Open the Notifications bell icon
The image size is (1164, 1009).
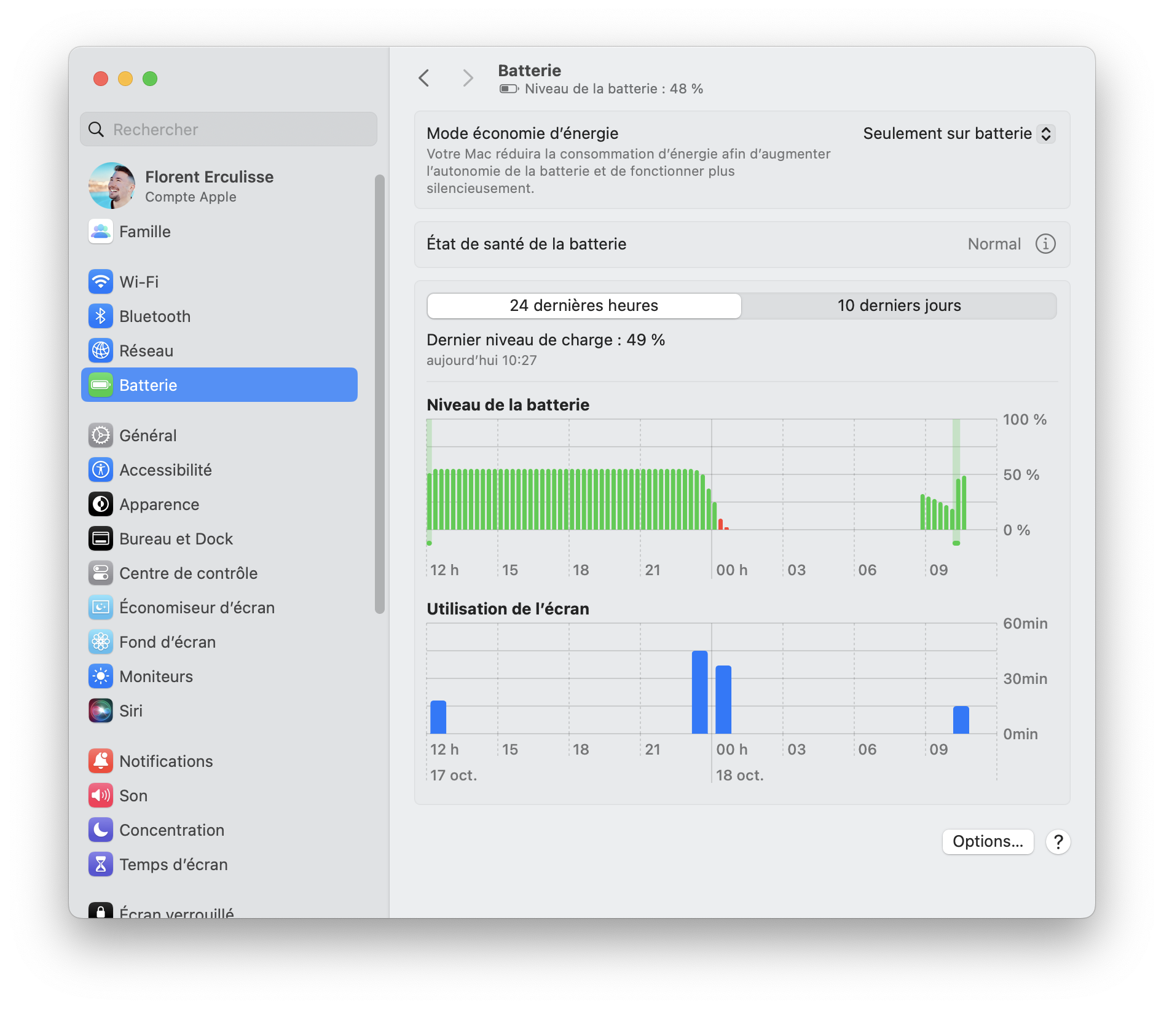click(x=101, y=761)
